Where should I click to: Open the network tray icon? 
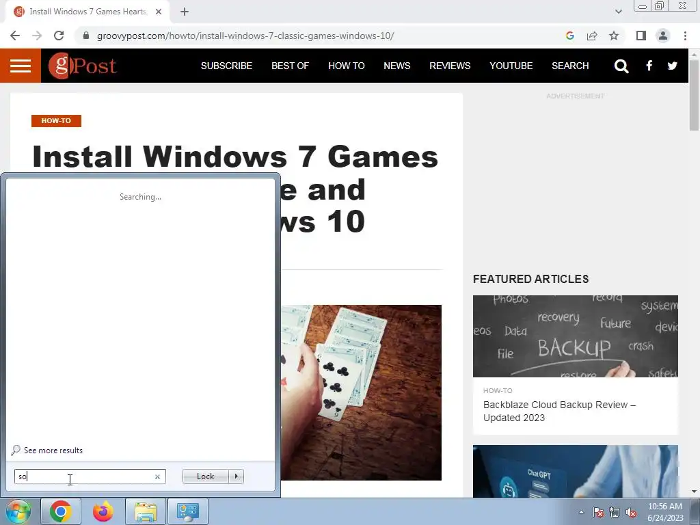pyautogui.click(x=615, y=512)
